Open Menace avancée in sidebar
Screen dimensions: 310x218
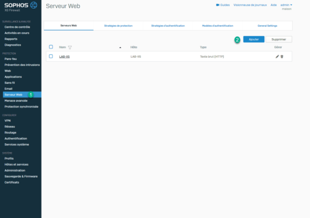pyautogui.click(x=16, y=101)
